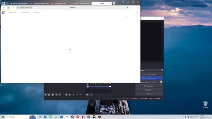This screenshot has height=119, width=212.
Task: Move the OBS scene down
Action: [60, 95]
